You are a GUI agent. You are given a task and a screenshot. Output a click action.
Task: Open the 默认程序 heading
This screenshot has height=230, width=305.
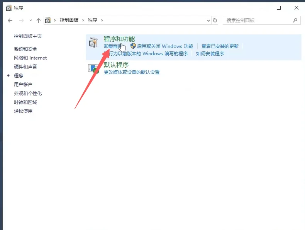[116, 65]
